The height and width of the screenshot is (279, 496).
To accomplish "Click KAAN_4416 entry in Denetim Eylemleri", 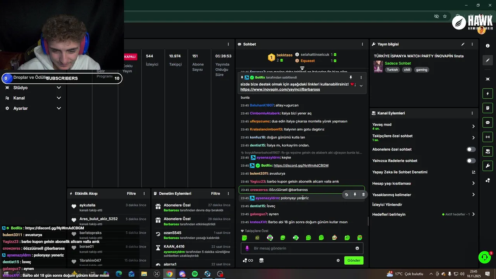I will (x=193, y=251).
